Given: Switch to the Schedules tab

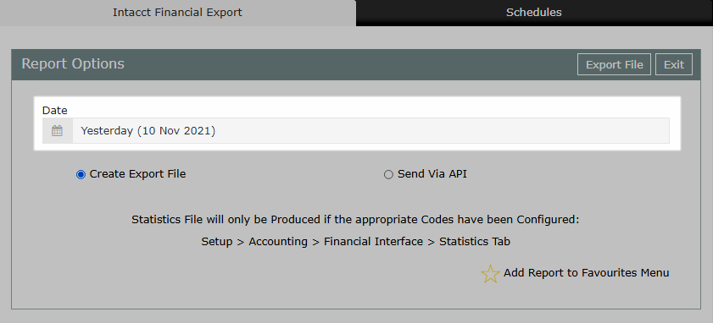Looking at the screenshot, I should pos(534,13).
